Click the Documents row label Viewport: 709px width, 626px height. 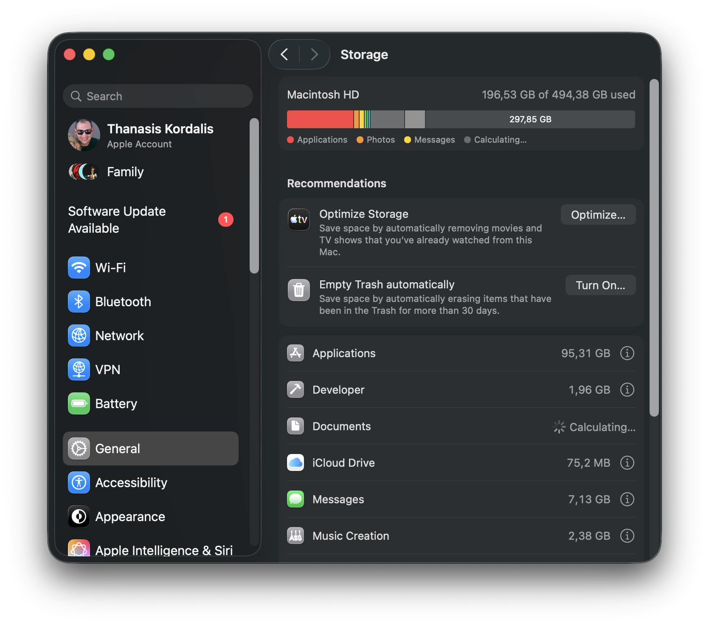[342, 426]
